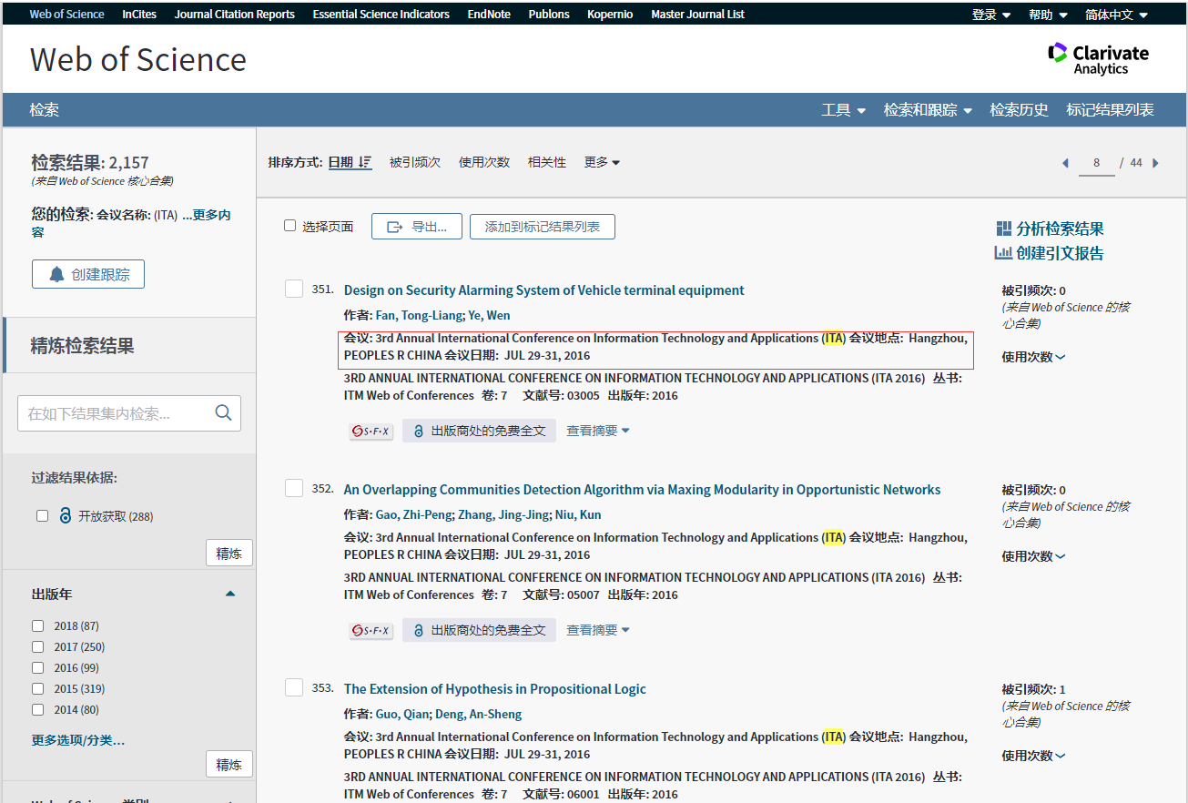Click author link Gao, Zhi-Peng
Screen dimensions: 1188x803
(414, 515)
